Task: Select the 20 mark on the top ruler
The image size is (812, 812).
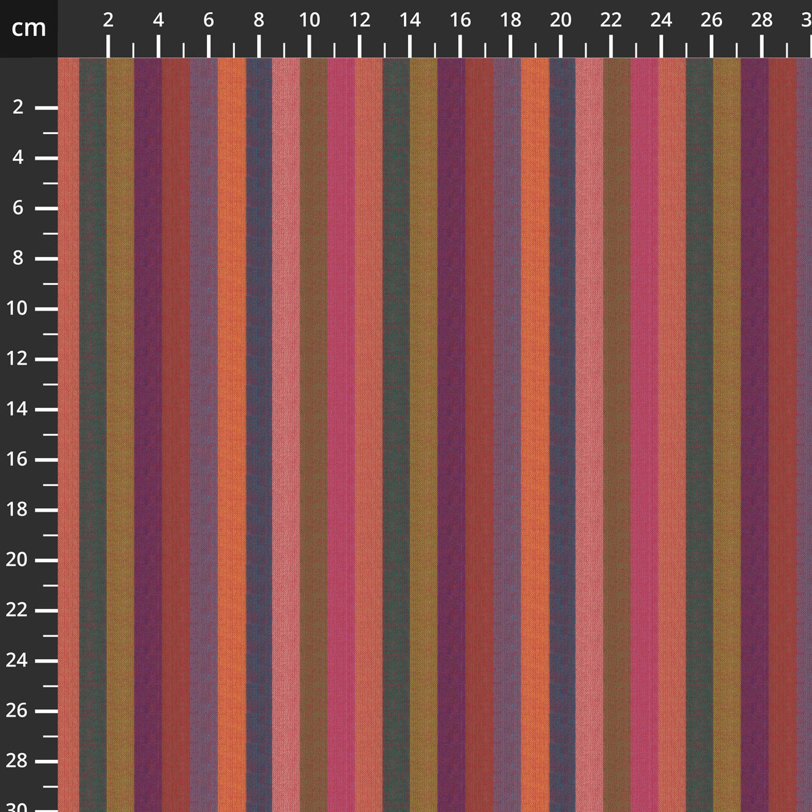Action: click(560, 20)
